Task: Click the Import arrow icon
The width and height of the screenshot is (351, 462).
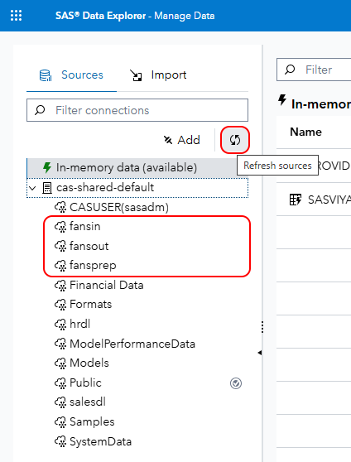Action: (136, 75)
